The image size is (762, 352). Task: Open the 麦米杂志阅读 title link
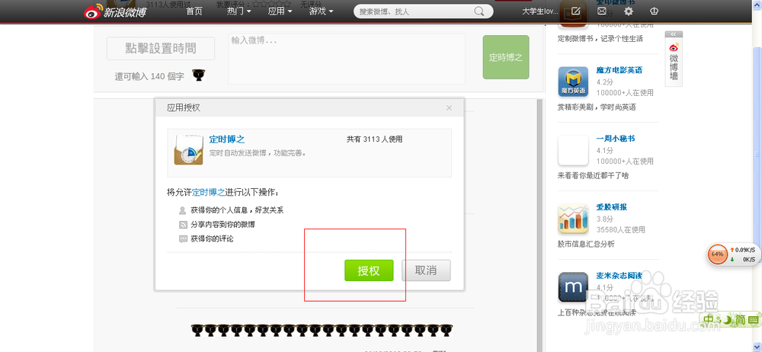[x=619, y=276]
